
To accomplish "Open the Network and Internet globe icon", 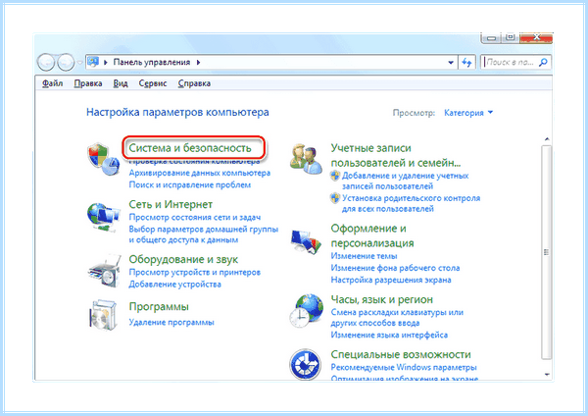I will point(104,217).
